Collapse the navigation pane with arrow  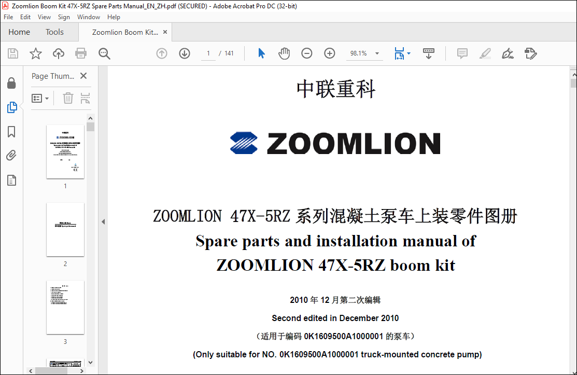click(103, 221)
